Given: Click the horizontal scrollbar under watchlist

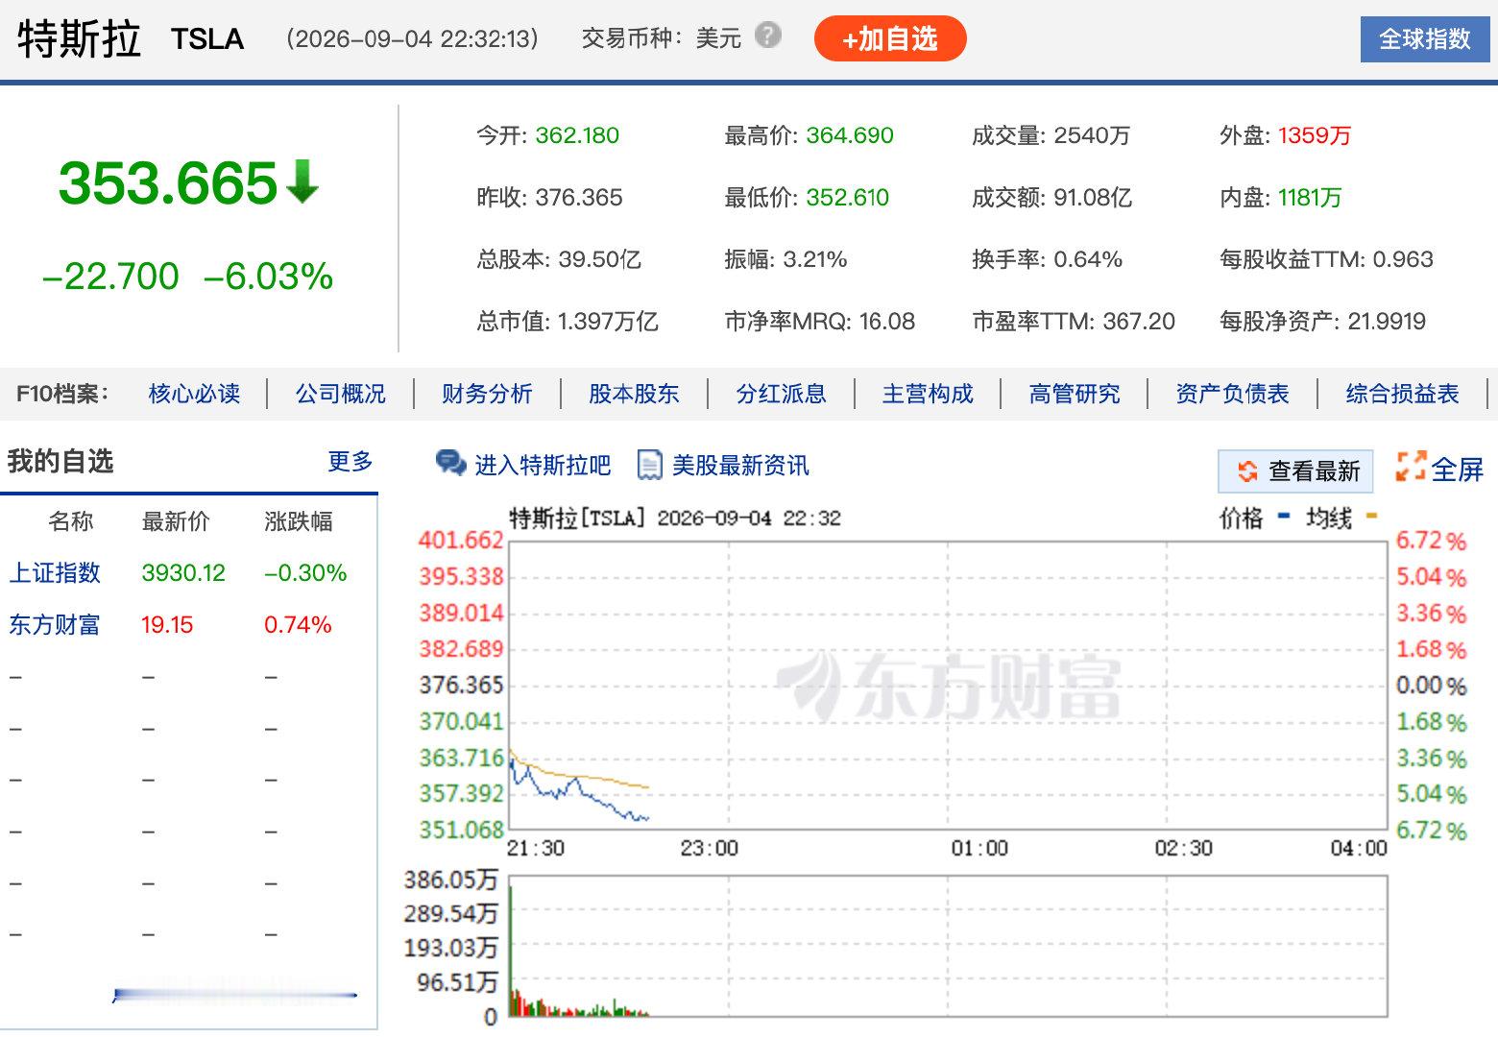Looking at the screenshot, I should tap(235, 995).
